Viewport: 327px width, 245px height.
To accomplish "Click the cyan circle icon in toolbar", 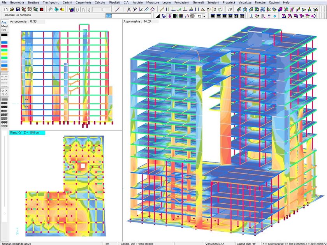I will (x=275, y=16).
